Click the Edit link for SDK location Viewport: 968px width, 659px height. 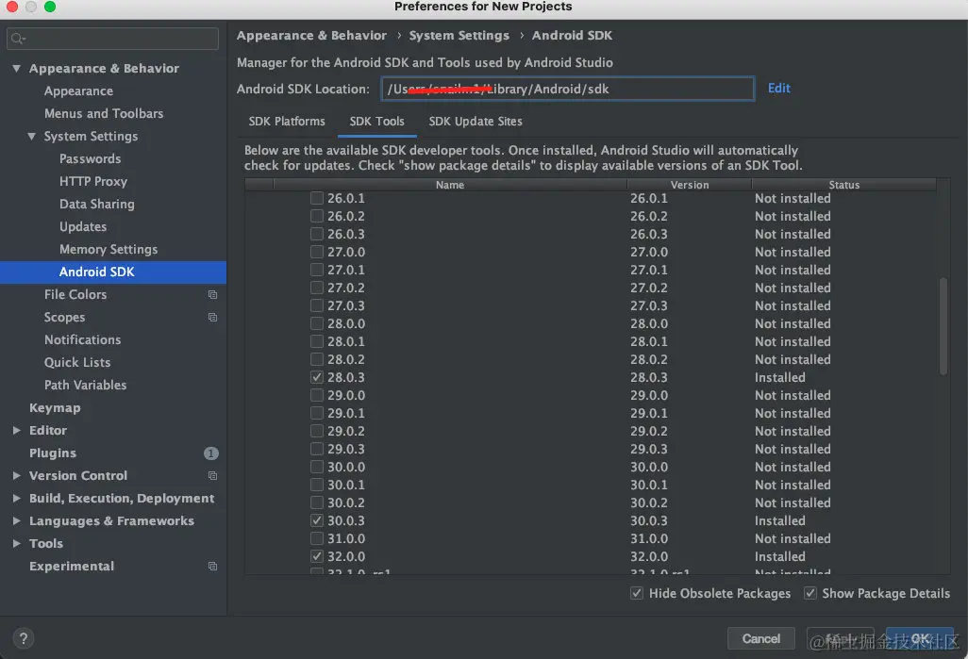(x=778, y=89)
